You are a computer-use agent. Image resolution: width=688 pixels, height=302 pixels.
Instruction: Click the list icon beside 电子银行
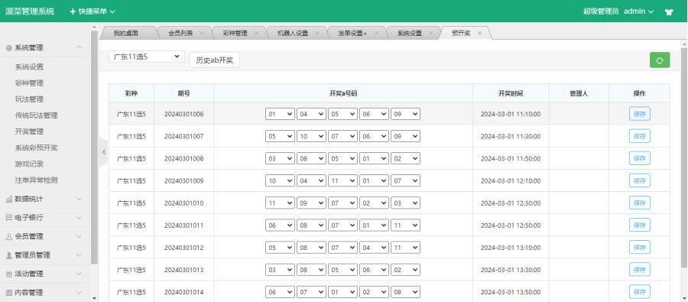pos(9,217)
